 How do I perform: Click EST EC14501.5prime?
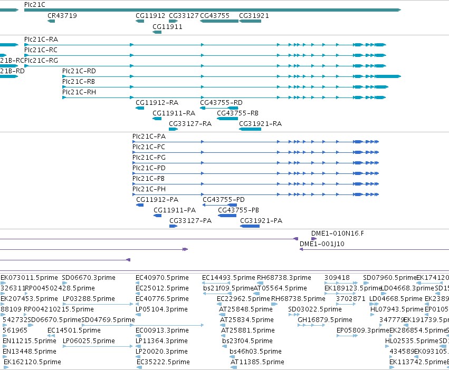click(x=74, y=330)
